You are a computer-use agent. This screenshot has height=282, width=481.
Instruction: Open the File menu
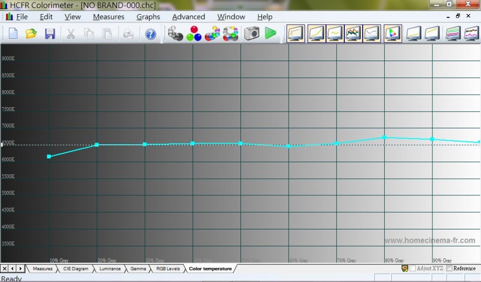click(x=22, y=17)
